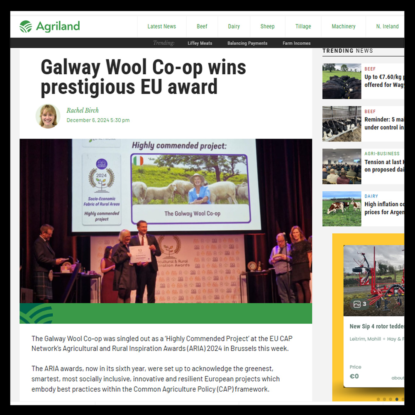The image size is (415, 415).
Task: Open the Agri-Business meeting story thumbnail
Action: pyautogui.click(x=342, y=166)
